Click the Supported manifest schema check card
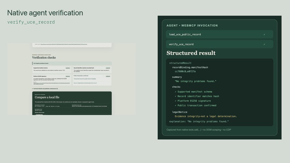This screenshot has height=163, width=290. click(x=52, y=70)
